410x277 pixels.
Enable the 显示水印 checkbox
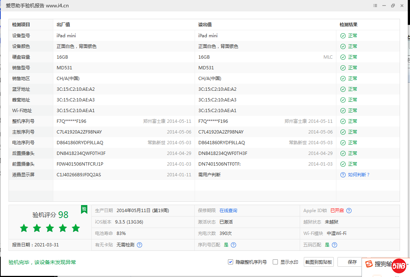pyautogui.click(x=275, y=262)
